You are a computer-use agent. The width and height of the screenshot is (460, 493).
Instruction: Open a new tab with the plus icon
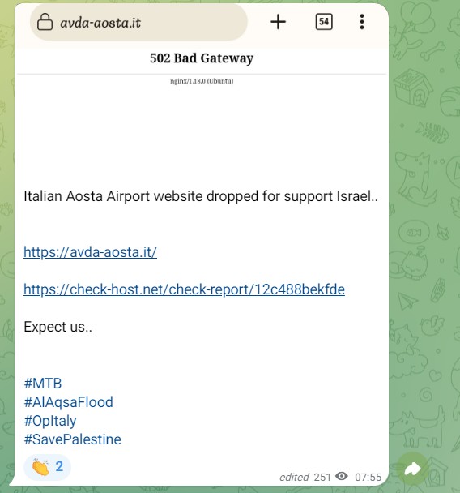(x=278, y=22)
